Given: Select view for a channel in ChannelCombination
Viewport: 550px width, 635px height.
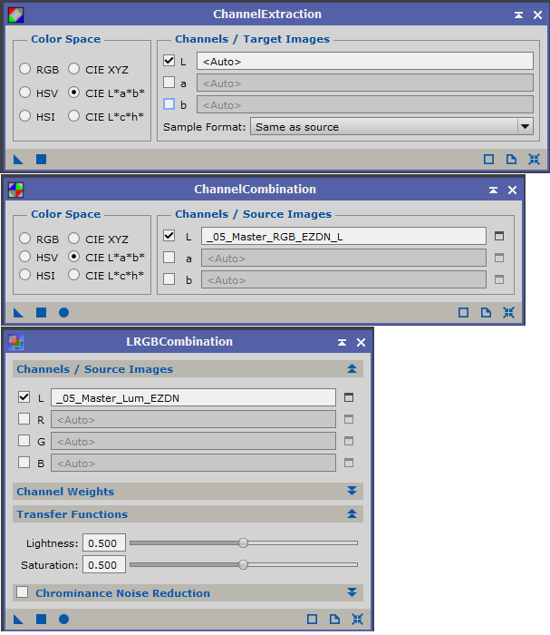Looking at the screenshot, I should (499, 258).
